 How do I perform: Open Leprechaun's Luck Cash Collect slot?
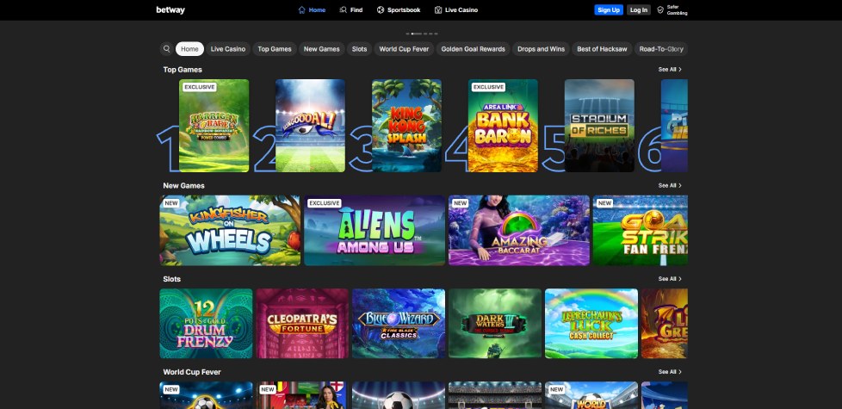point(591,323)
